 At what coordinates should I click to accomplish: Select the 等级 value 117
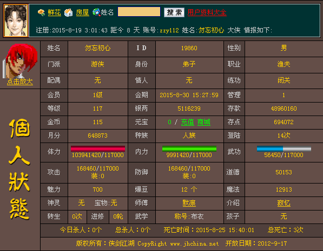(x=97, y=108)
